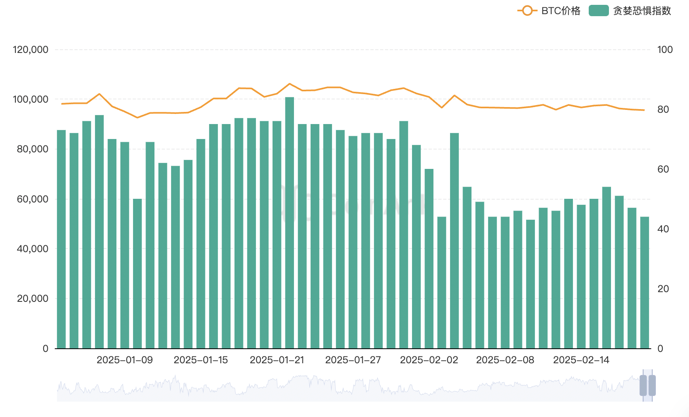This screenshot has height=417, width=689.
Task: Click the tallest green bar near 2025-01-21
Action: click(290, 222)
